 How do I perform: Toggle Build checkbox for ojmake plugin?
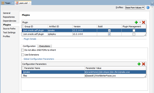(x=109, y=30)
